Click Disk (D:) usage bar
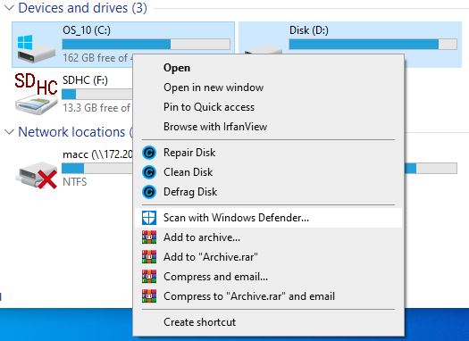 pyautogui.click(x=373, y=45)
